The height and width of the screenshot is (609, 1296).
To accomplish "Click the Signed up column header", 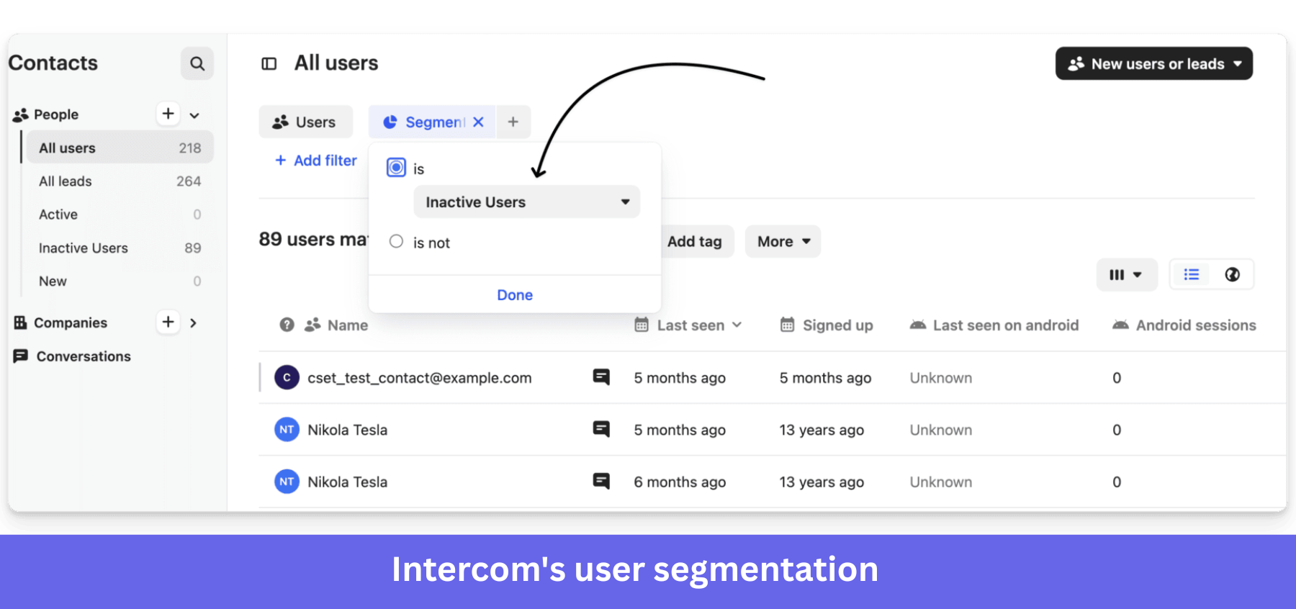I will (x=827, y=325).
